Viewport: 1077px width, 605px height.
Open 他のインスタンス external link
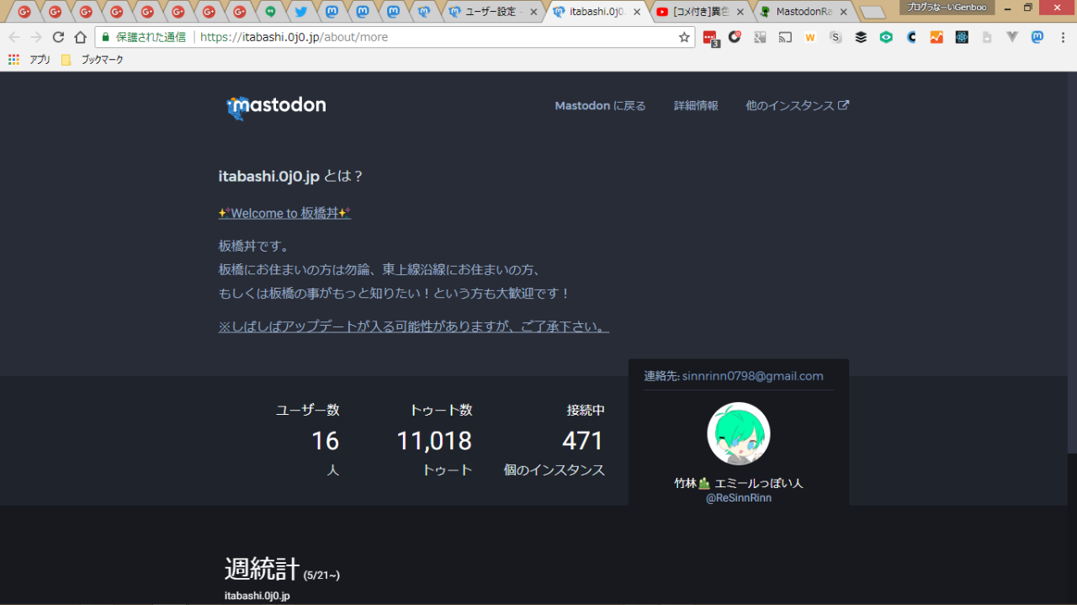797,106
